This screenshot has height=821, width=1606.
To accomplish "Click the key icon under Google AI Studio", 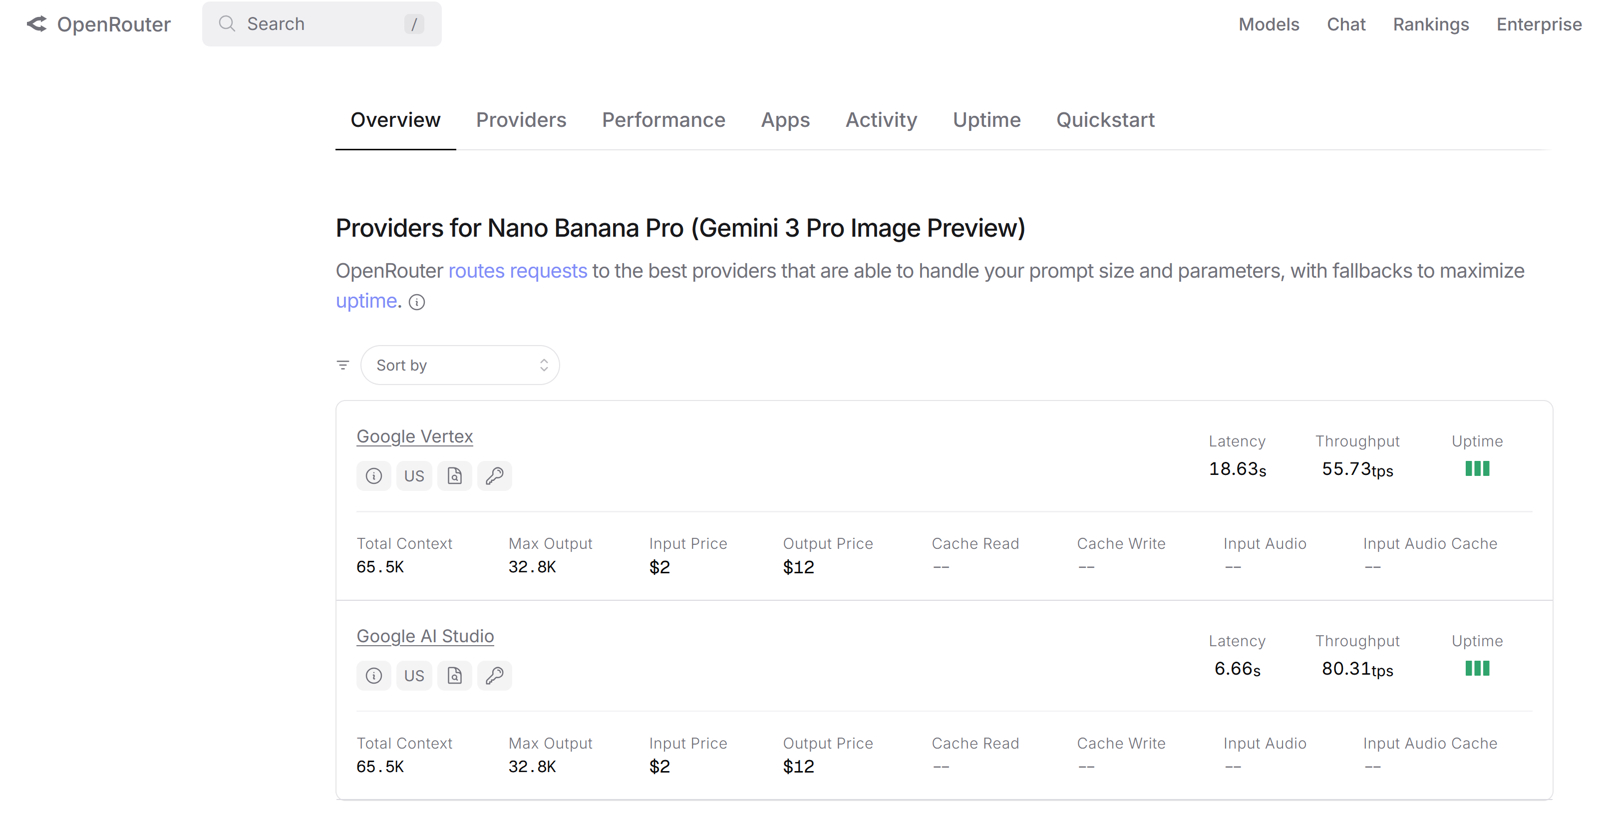I will coord(494,676).
